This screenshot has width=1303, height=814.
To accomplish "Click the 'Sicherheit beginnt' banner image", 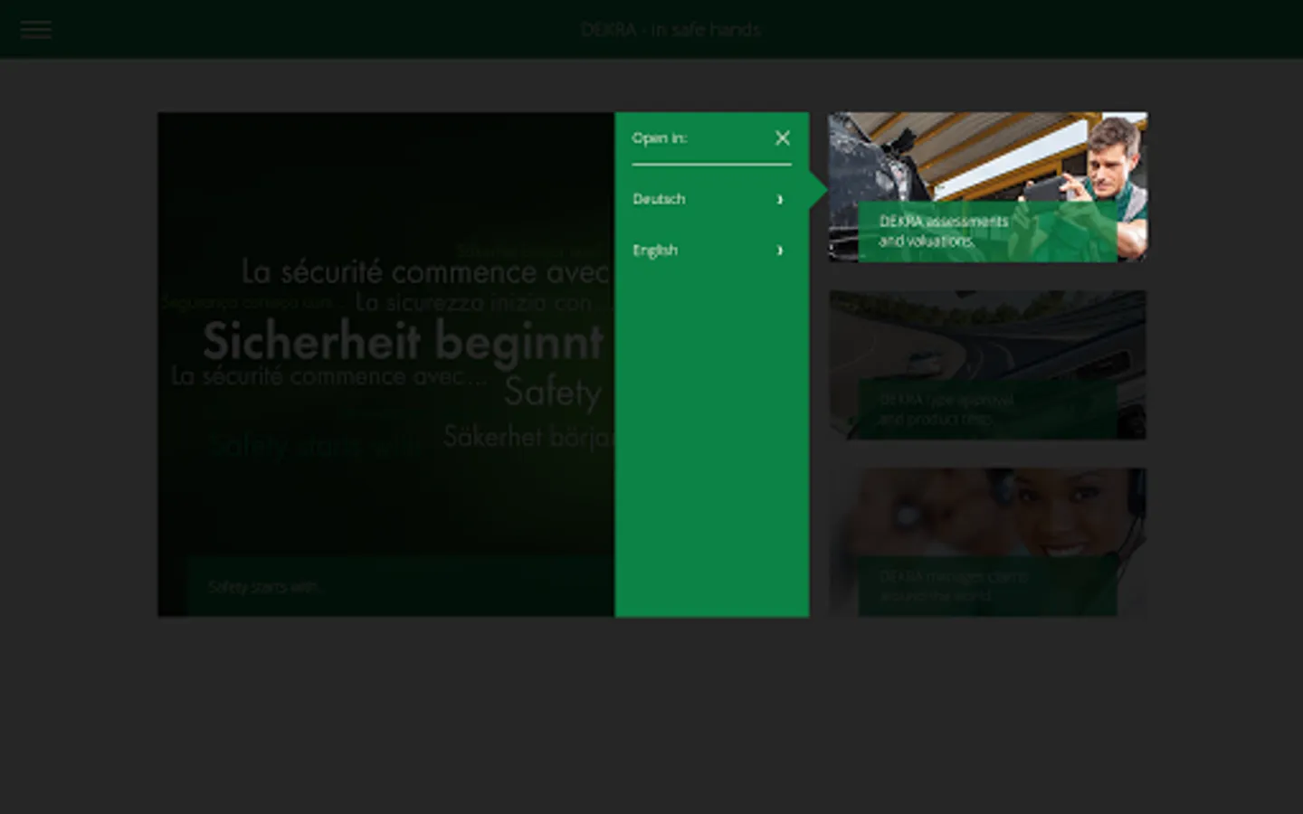I will [x=386, y=364].
